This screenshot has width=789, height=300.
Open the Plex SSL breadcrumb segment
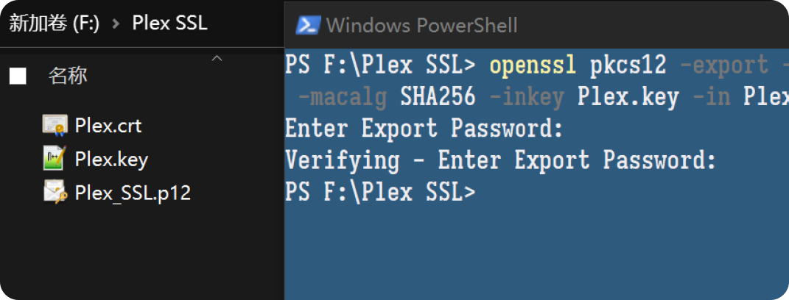click(x=169, y=23)
